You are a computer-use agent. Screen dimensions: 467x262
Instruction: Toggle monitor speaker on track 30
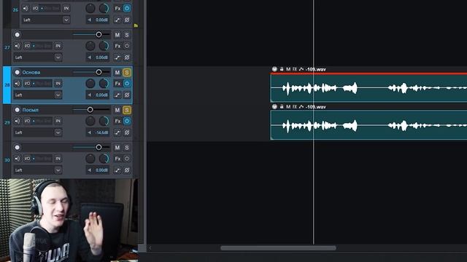pyautogui.click(x=18, y=159)
